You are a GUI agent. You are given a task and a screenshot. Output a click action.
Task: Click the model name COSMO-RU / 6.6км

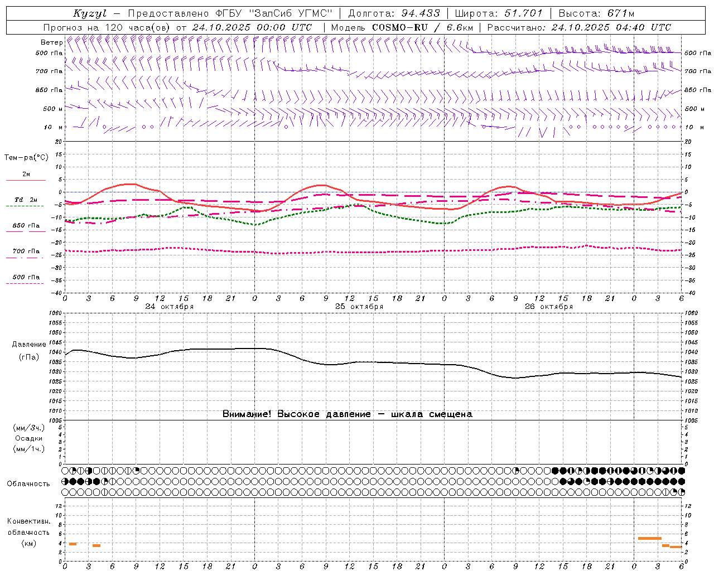pos(422,27)
